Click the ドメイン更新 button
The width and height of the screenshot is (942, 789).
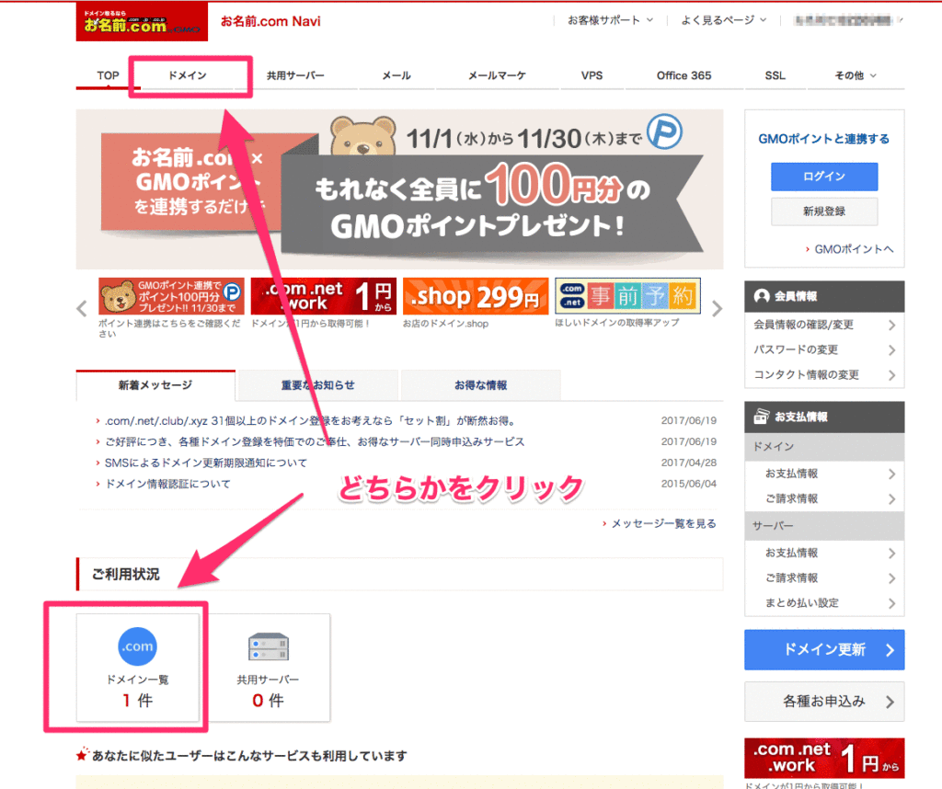click(x=824, y=650)
